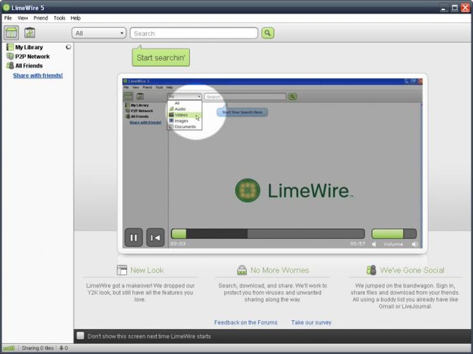Click the loud volume speaker icon
The width and height of the screenshot is (473, 354).
click(415, 244)
